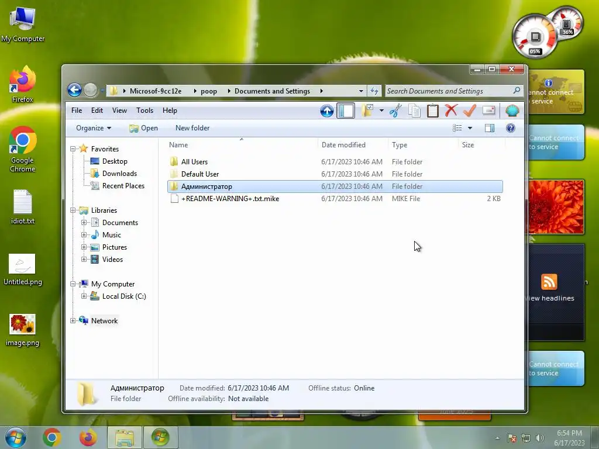Select Downloads under Favorites
Screen dimensions: 599x449
(119, 173)
